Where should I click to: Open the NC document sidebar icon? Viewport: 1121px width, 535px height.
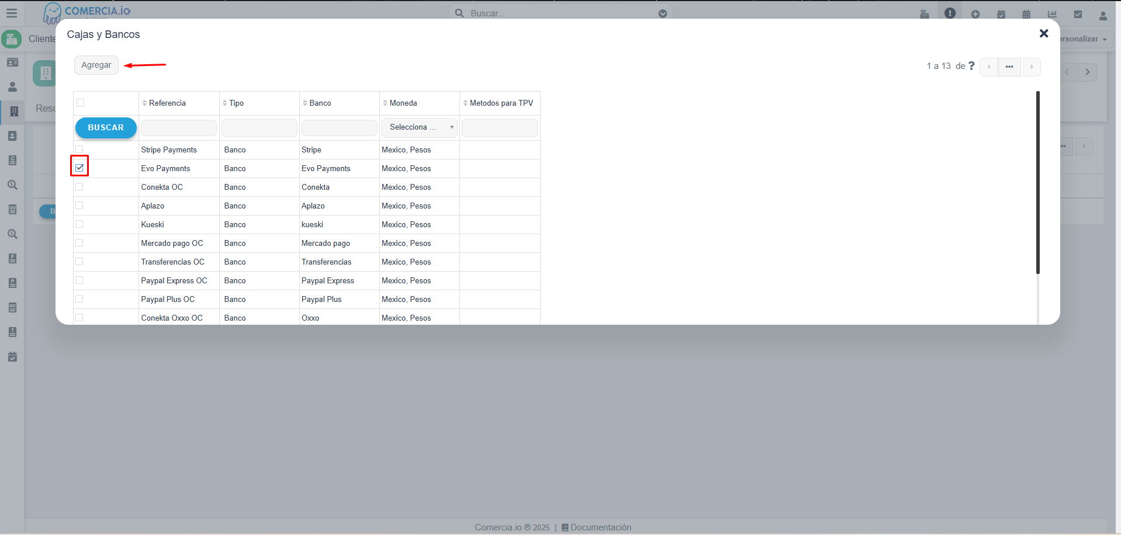[x=12, y=308]
